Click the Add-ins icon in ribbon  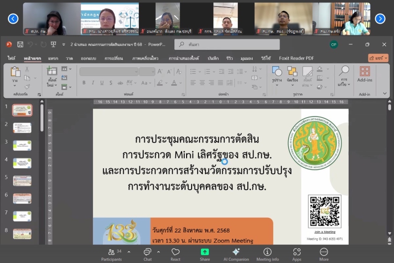[x=364, y=74]
